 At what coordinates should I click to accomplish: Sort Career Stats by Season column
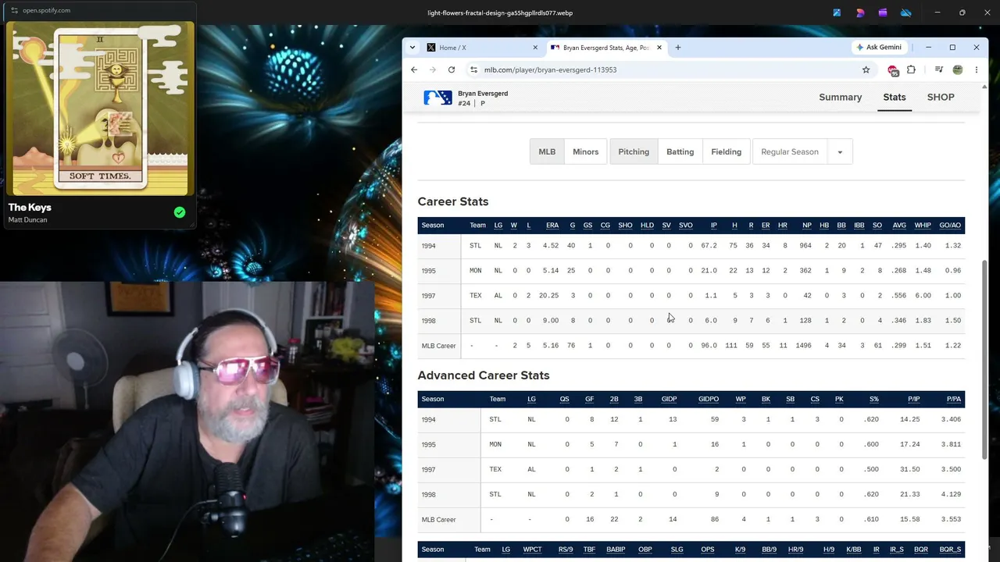coord(433,226)
